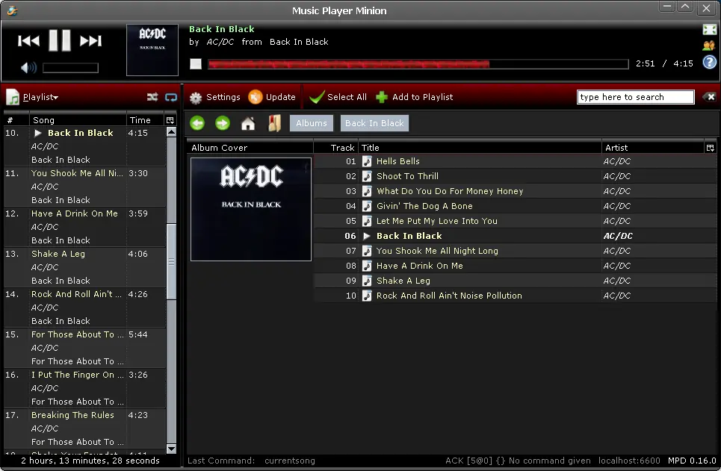Viewport: 721px width, 471px height.
Task: Click play arrow on track 06 row
Action: point(367,236)
